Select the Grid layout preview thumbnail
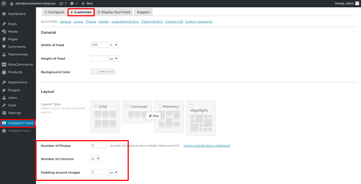The width and height of the screenshot is (361, 184). [105, 119]
